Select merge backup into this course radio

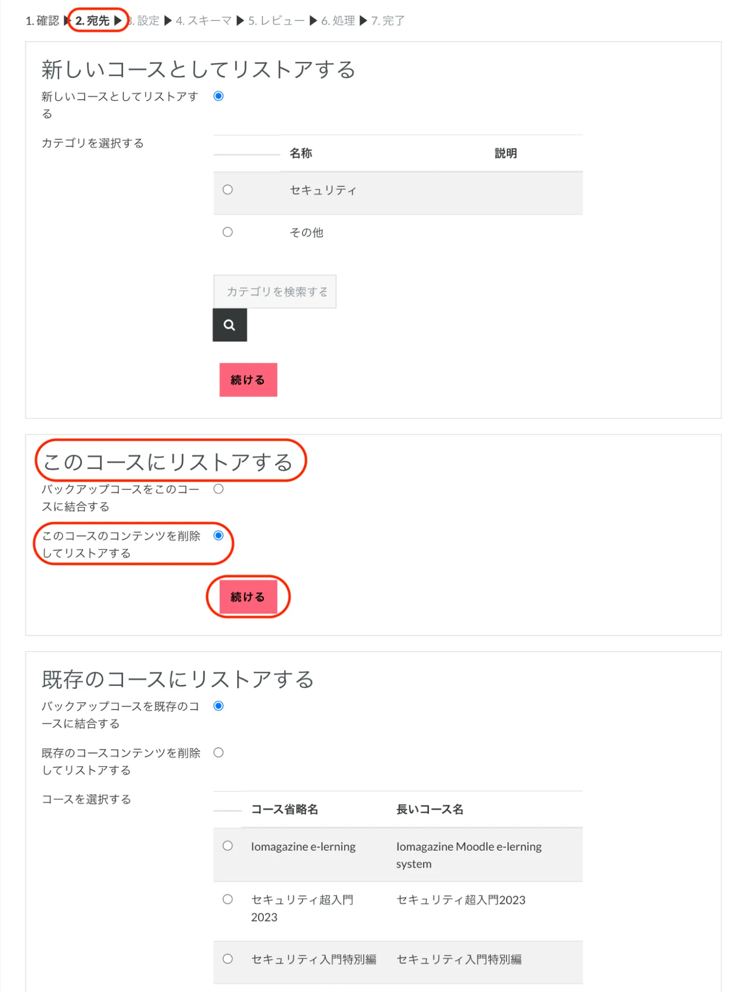coord(218,489)
